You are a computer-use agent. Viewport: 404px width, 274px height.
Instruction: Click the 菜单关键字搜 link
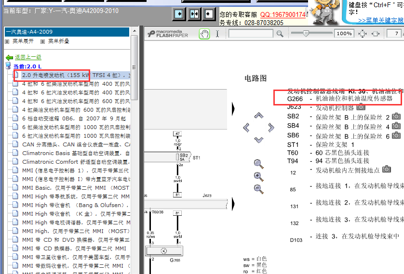(x=380, y=21)
